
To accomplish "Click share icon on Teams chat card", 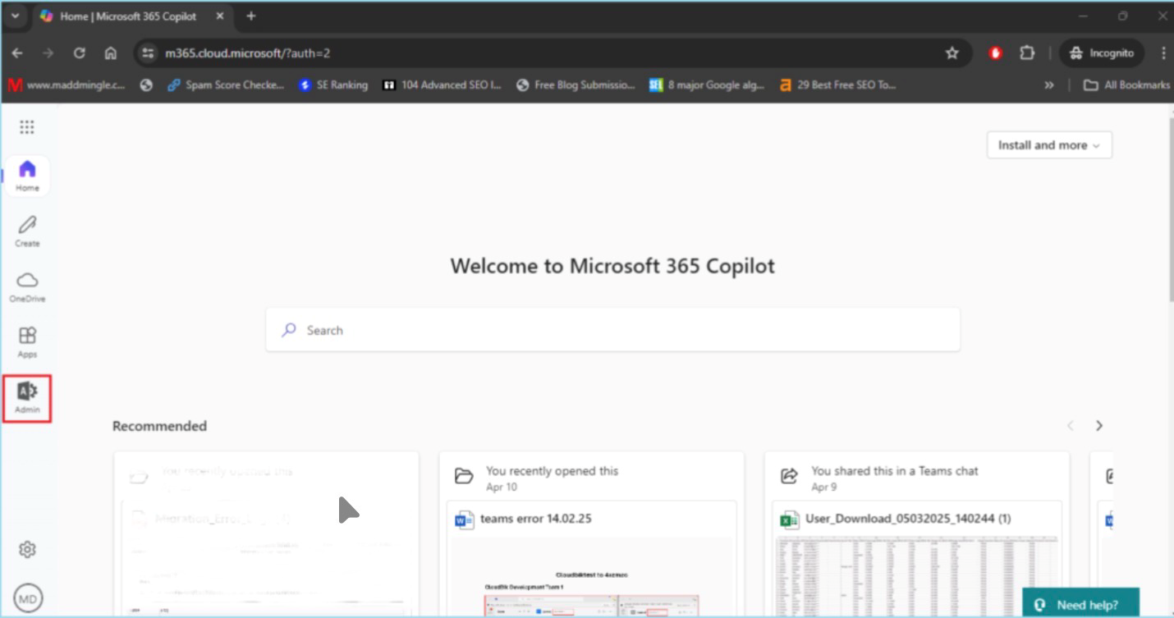I will (x=789, y=476).
